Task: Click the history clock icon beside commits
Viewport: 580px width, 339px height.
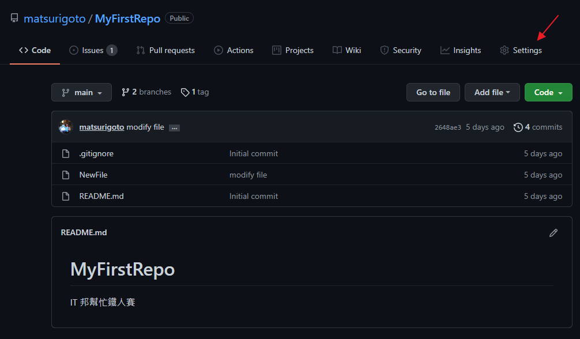Action: (518, 127)
